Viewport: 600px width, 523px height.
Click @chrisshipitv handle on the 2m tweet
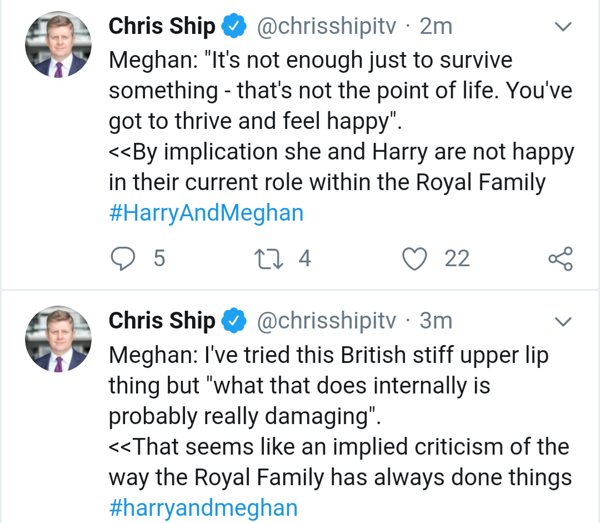pyautogui.click(x=326, y=27)
